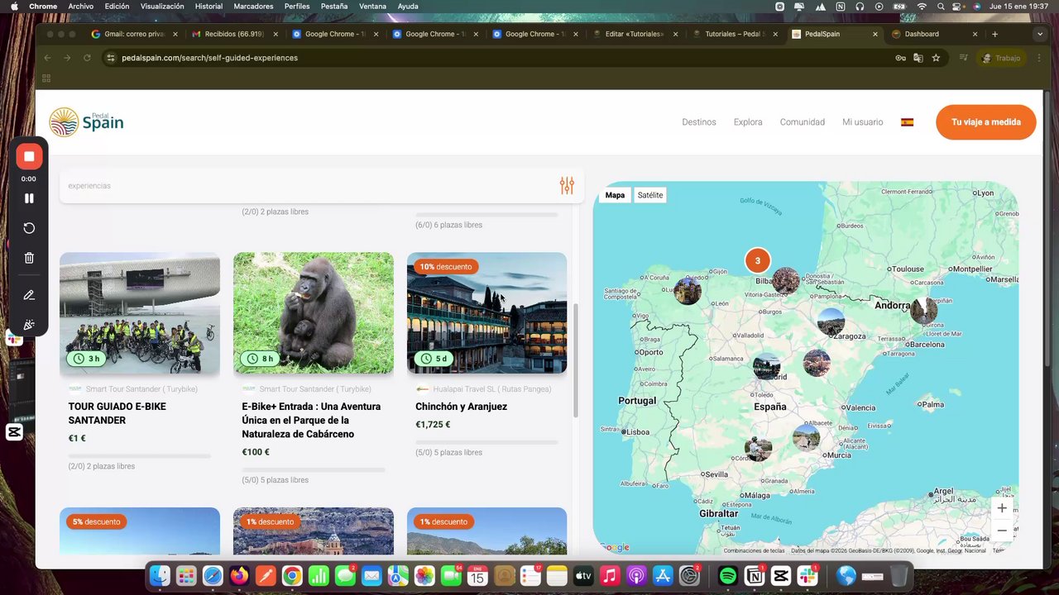Switch to the Recibidos (66.919) tab
The height and width of the screenshot is (595, 1059).
tap(234, 34)
